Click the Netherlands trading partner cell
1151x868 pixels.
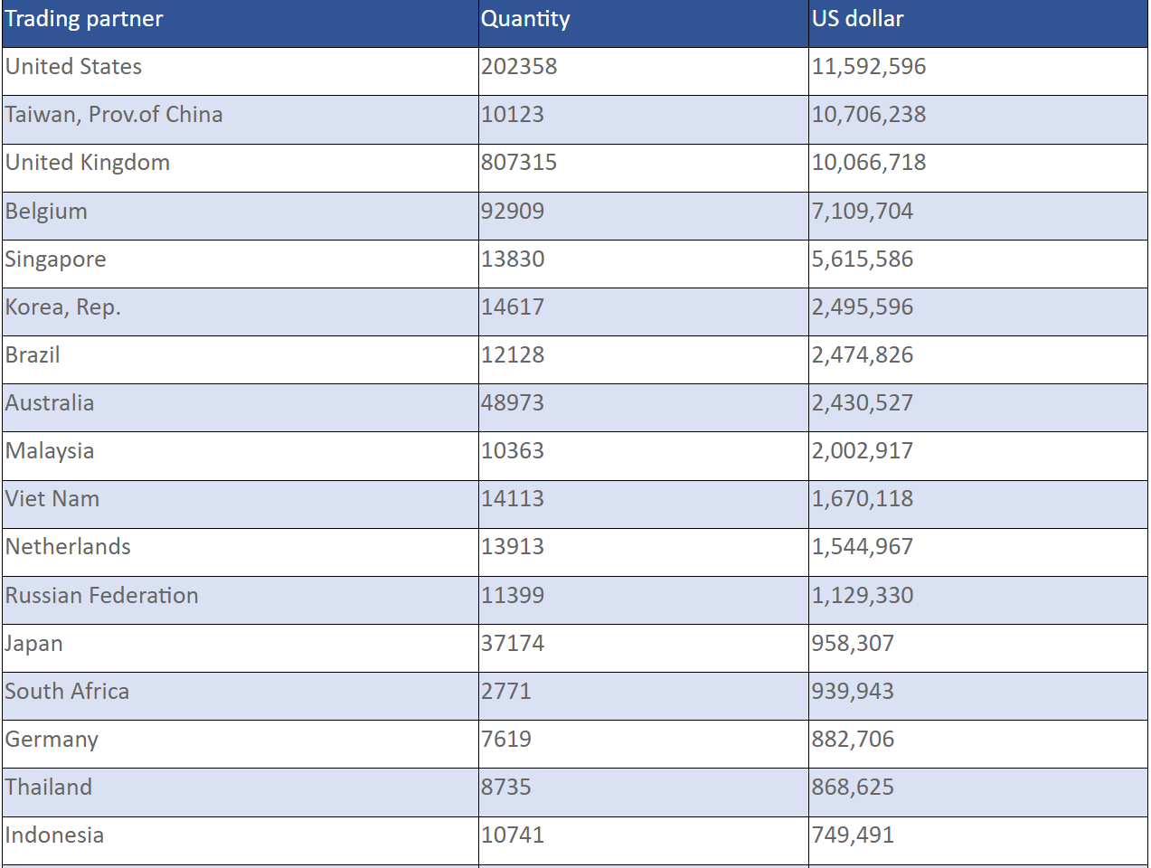[68, 547]
